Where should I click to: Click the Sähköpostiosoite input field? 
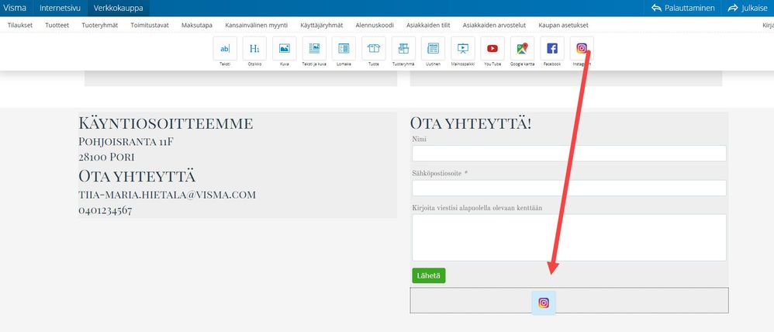click(569, 188)
